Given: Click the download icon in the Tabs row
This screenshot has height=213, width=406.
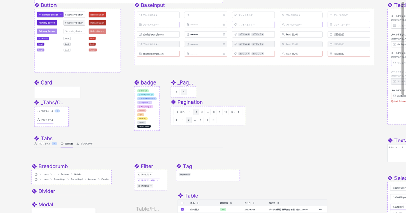Looking at the screenshot, I should [78, 144].
